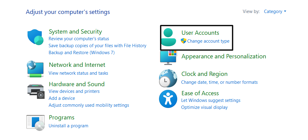The width and height of the screenshot is (308, 140).
Task: Click the System and Security shield icon
Action: point(35,37)
